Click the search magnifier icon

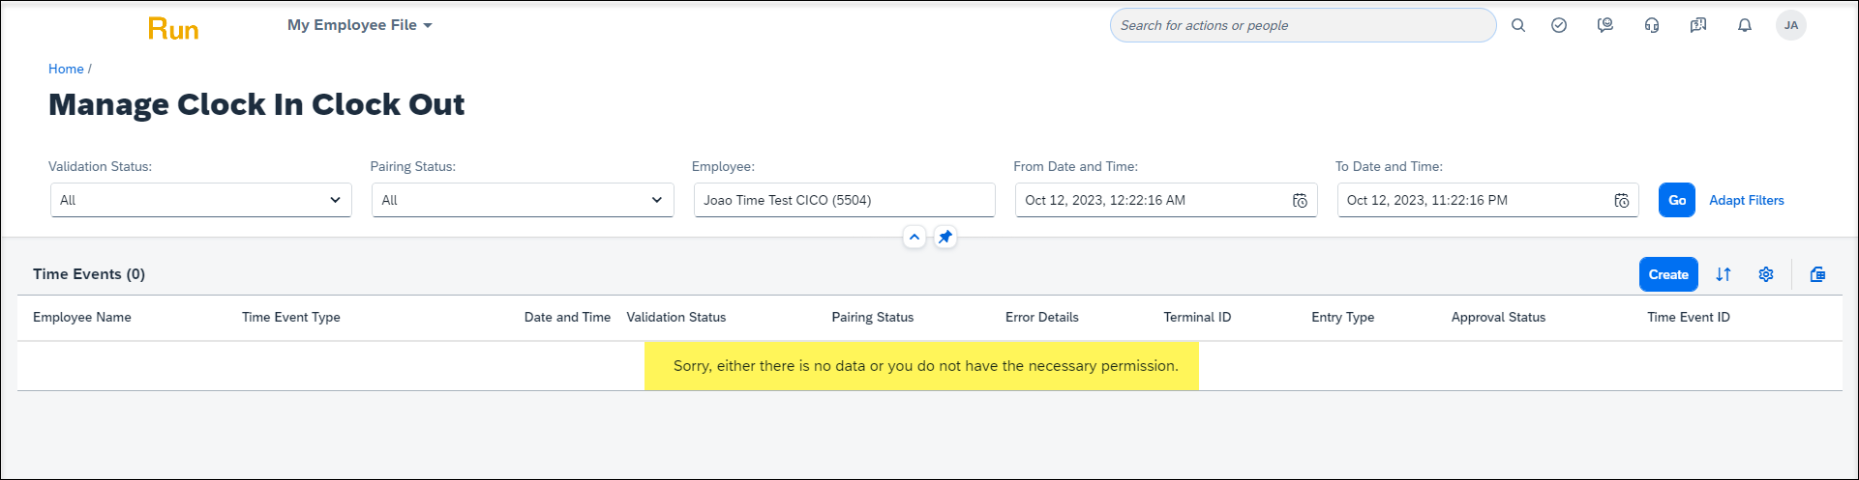(x=1518, y=26)
